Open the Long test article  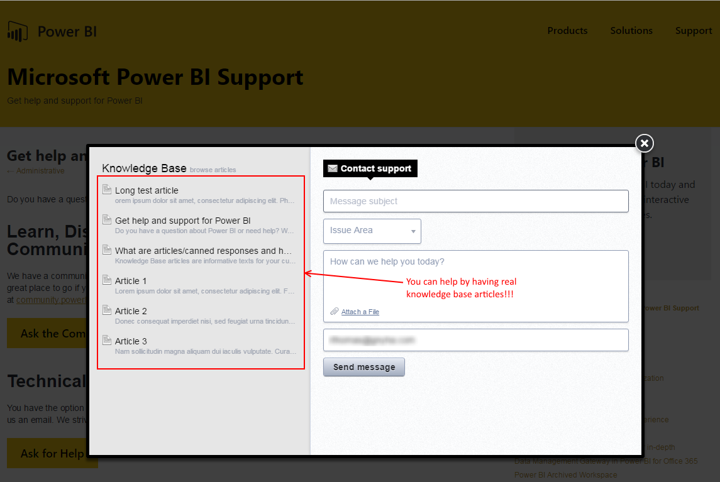pos(147,190)
